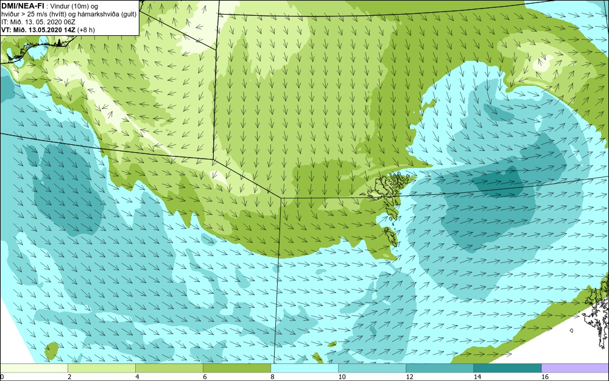Click the 'VT: Mið. 13.05.2020 14Z' valid time
The width and height of the screenshot is (609, 381).
[x=38, y=29]
